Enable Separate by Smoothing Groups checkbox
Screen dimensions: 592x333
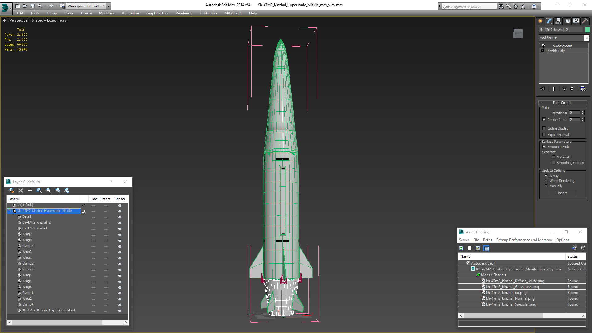(553, 163)
